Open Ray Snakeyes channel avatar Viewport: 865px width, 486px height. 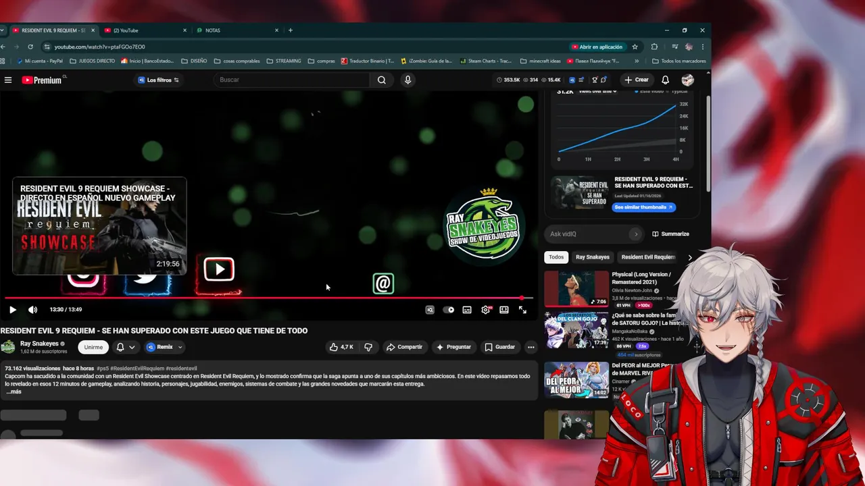(8, 347)
